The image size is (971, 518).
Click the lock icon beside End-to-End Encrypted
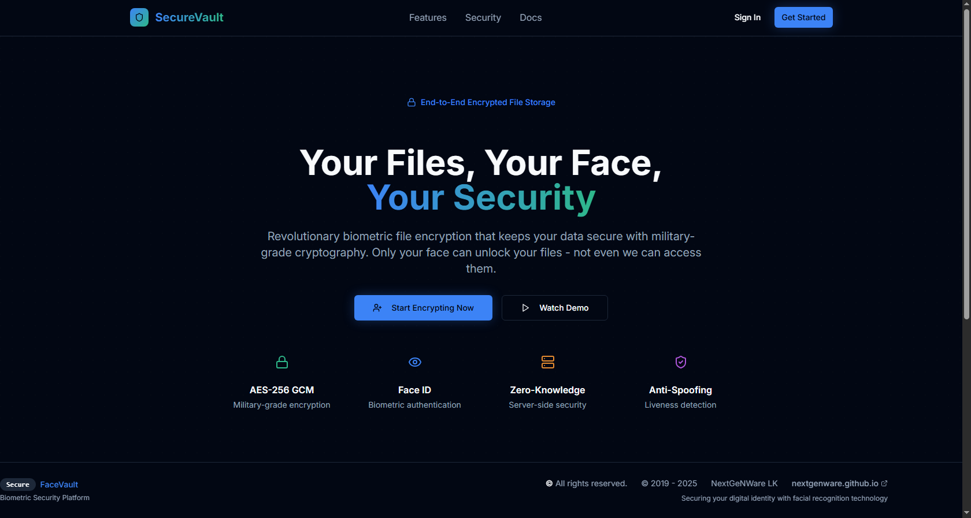pyautogui.click(x=412, y=102)
